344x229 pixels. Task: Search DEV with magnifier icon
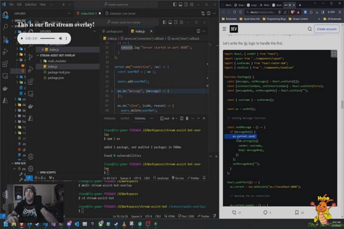[x=310, y=29]
